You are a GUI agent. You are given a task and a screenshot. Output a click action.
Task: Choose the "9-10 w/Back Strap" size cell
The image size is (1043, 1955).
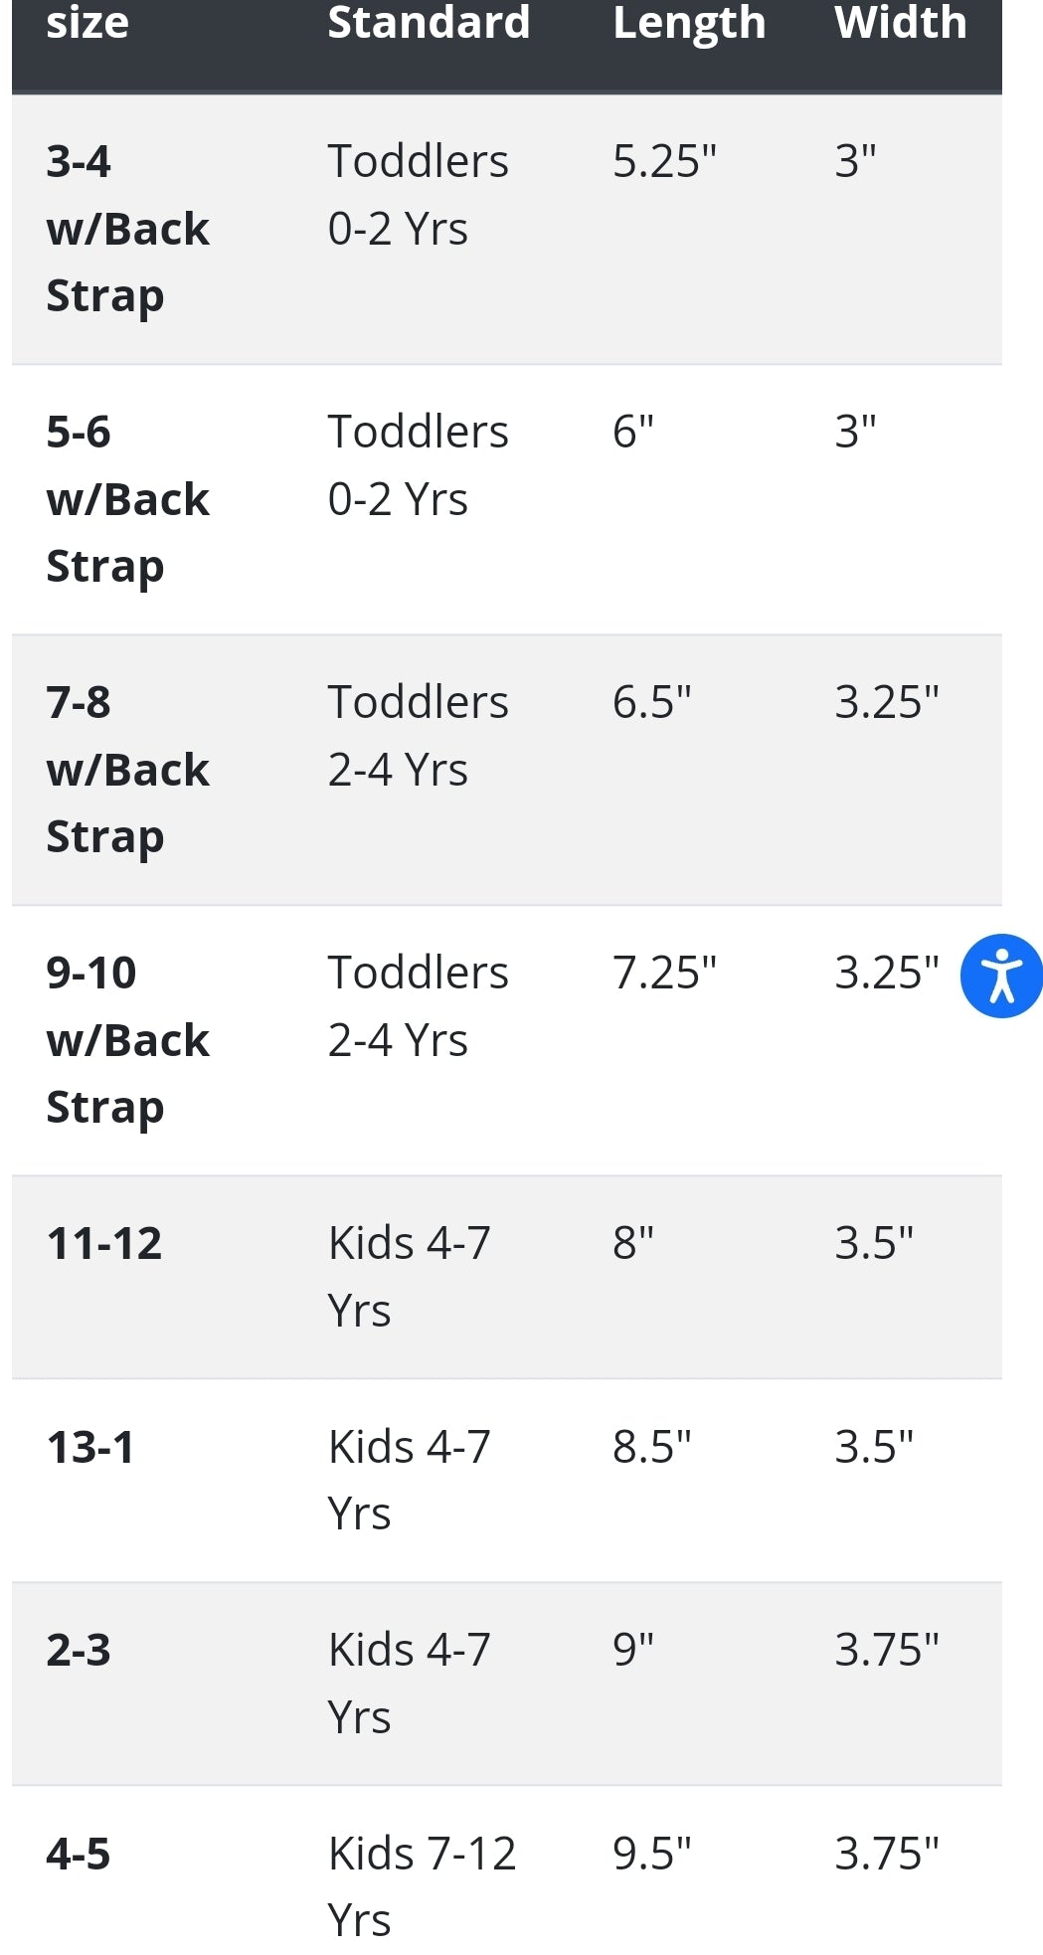[x=127, y=1040]
